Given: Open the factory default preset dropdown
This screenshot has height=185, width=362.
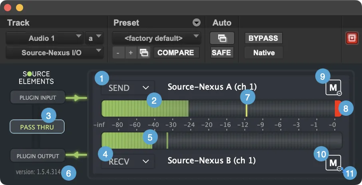Looking at the screenshot, I should (x=156, y=38).
